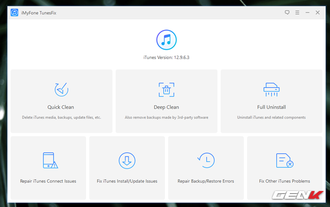Click the iMyFone TunesFix app logo
330x207 pixels.
point(14,12)
